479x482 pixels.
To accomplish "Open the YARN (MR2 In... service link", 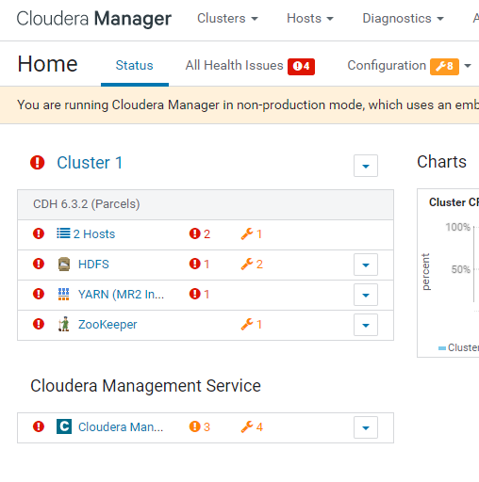I will [121, 295].
